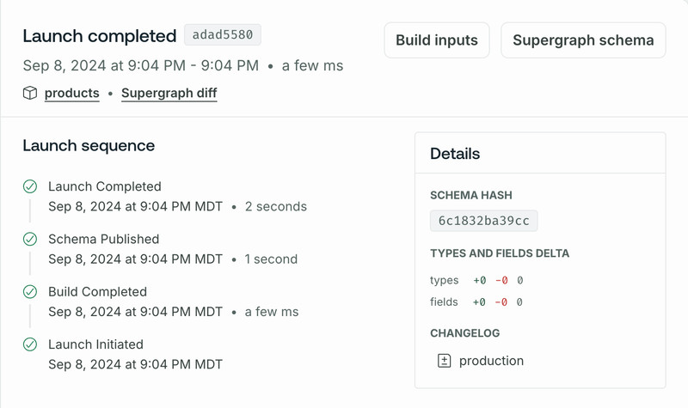Click the package cube icon beside products
Screen dimensions: 688x408
30,93
